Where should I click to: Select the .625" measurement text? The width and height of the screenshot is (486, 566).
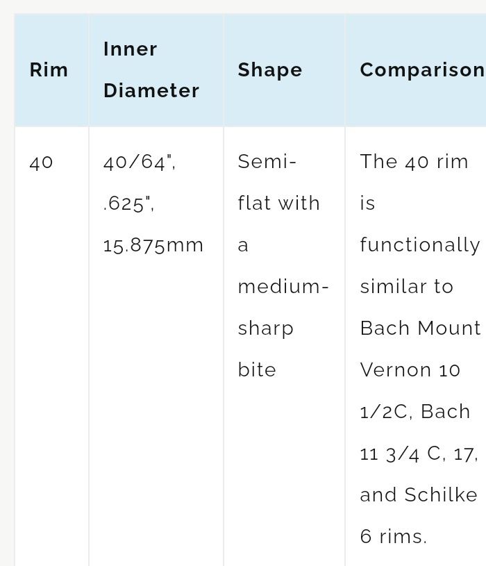point(129,203)
